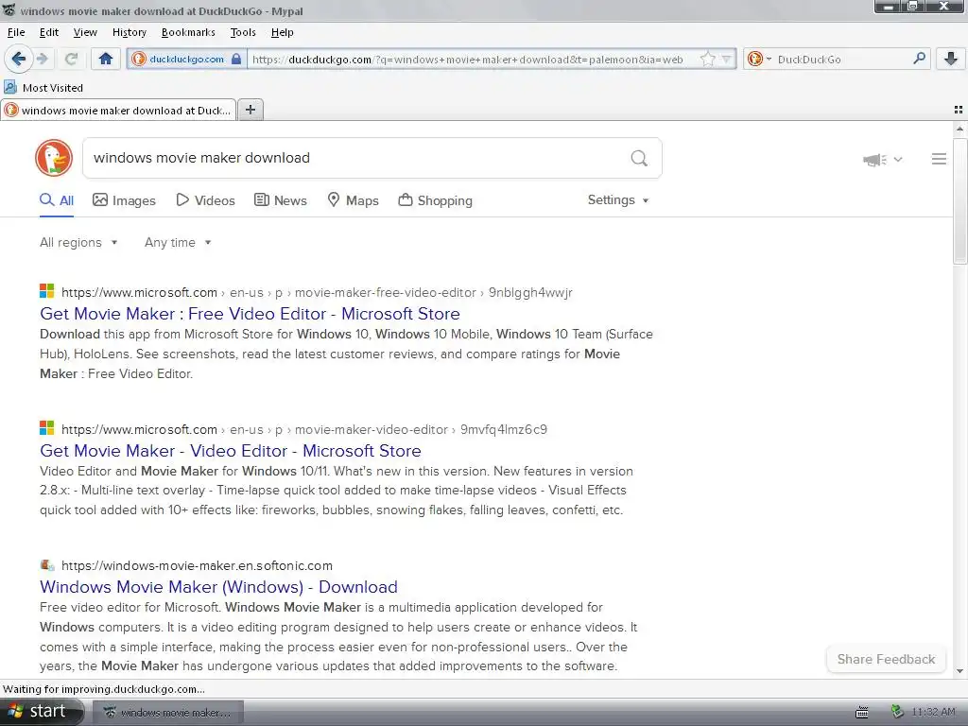Open the URL history dropdown arrow

(727, 60)
